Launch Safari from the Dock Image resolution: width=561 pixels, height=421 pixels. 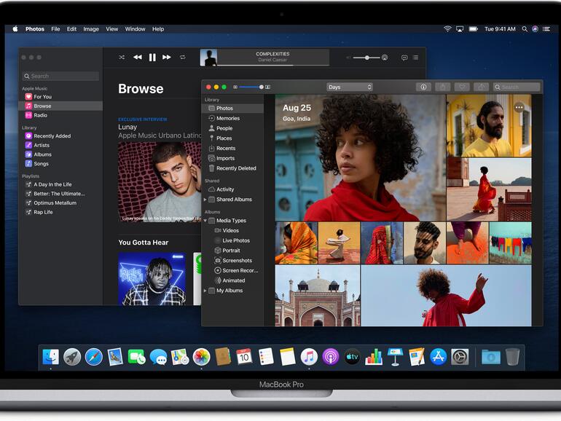click(94, 357)
